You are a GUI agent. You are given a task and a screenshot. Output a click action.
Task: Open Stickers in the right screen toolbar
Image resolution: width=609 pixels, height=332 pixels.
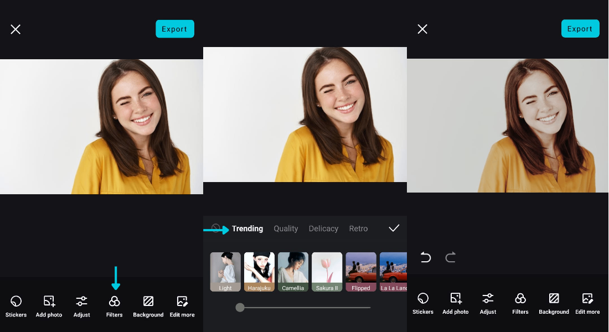tap(423, 303)
